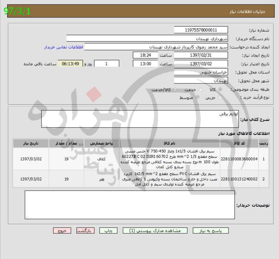Select جزیی purchase process type
Viewport: 279px width, 259px height.
pyautogui.click(x=220, y=97)
